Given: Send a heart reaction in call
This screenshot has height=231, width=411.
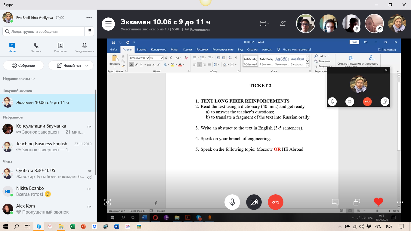Looking at the screenshot, I should click(x=378, y=202).
